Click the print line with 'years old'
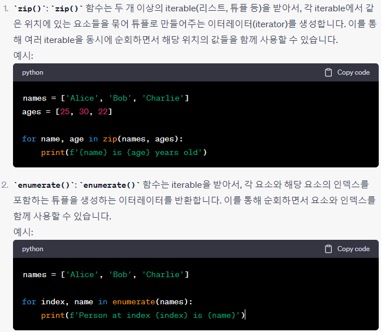Viewport: 381px width, 332px height. pos(124,153)
